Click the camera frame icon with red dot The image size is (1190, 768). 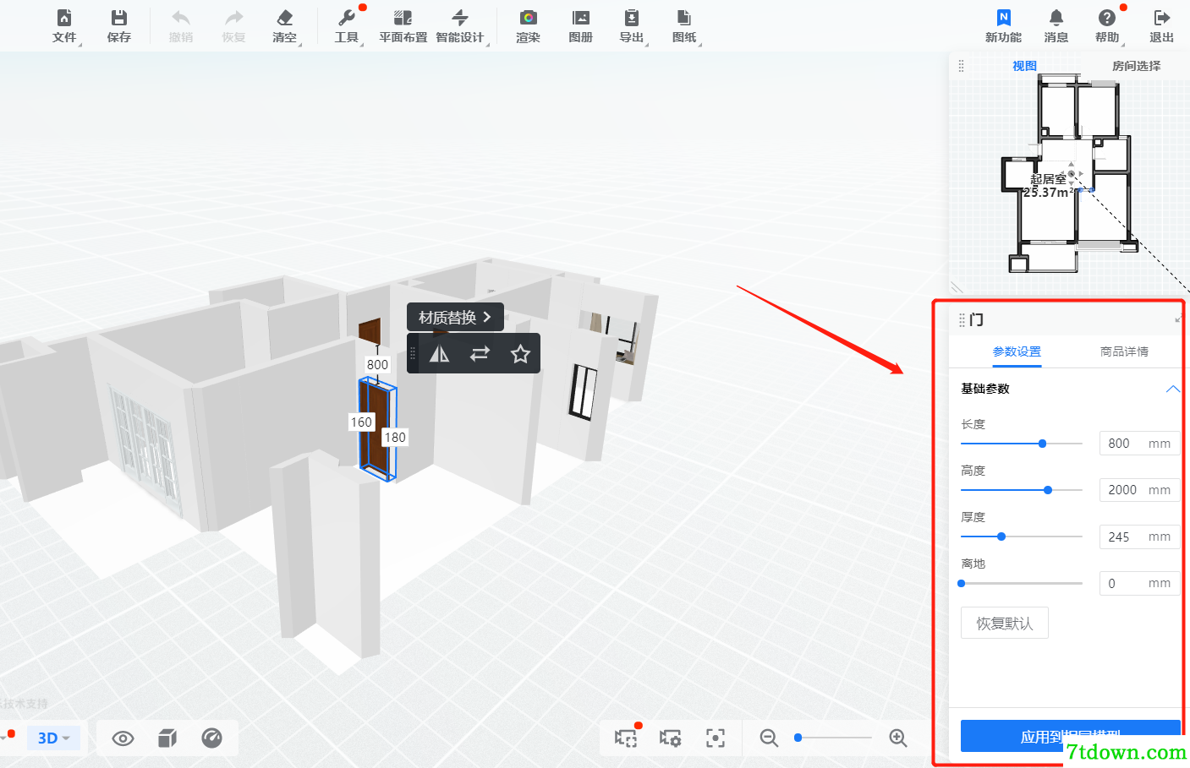[626, 738]
